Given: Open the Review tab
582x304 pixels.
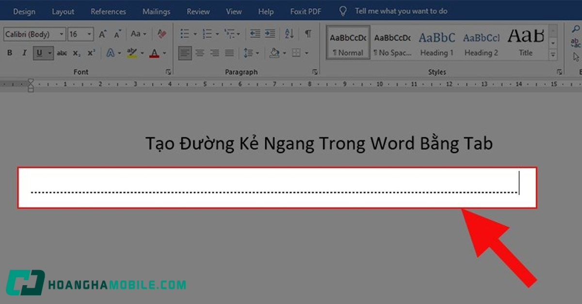Looking at the screenshot, I should point(198,10).
